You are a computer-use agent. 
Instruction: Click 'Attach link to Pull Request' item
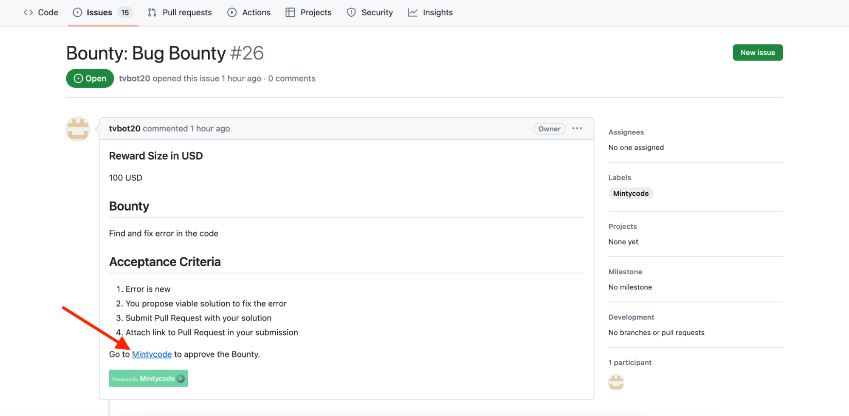pyautogui.click(x=212, y=332)
